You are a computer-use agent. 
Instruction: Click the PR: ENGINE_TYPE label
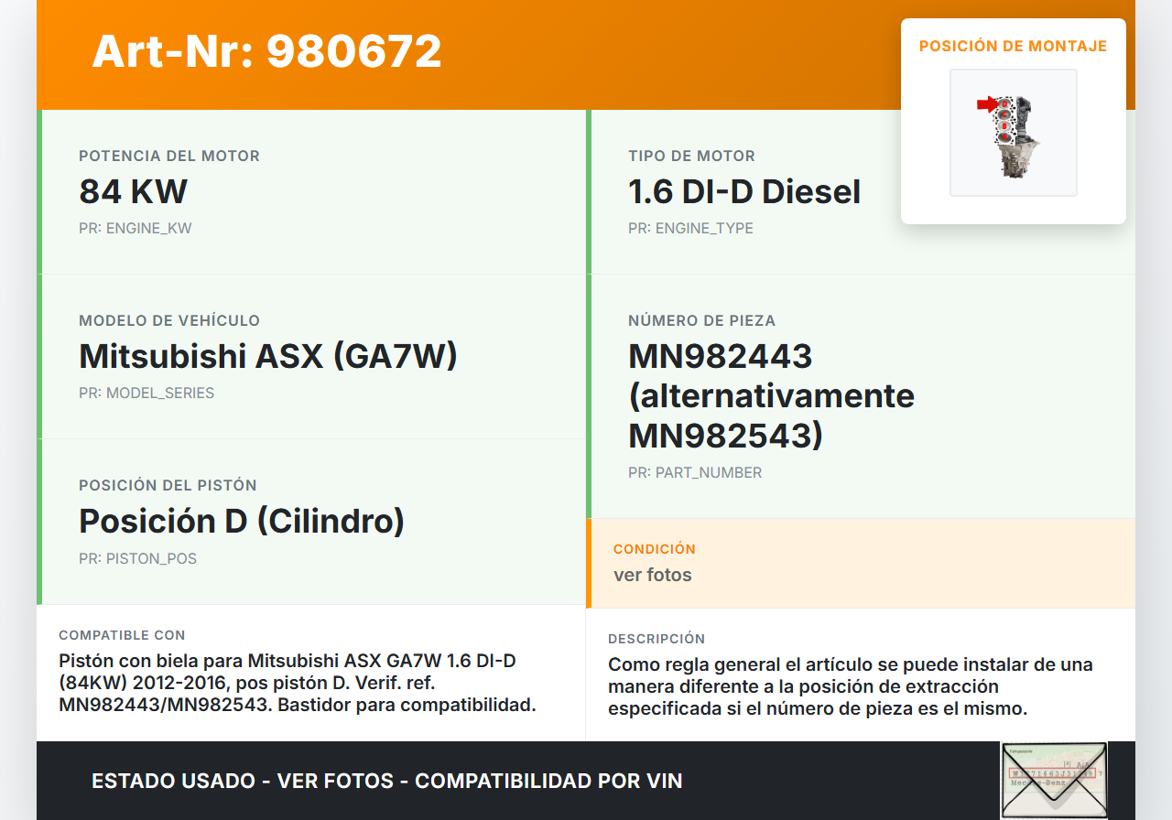[x=690, y=228]
